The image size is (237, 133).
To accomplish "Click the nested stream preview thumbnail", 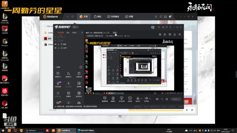I will coord(134,67).
